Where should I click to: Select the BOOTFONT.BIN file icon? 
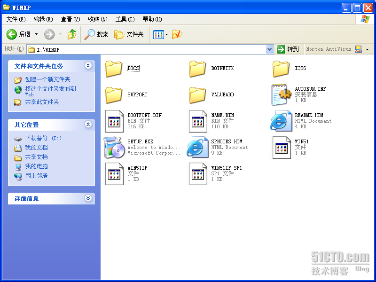click(114, 121)
